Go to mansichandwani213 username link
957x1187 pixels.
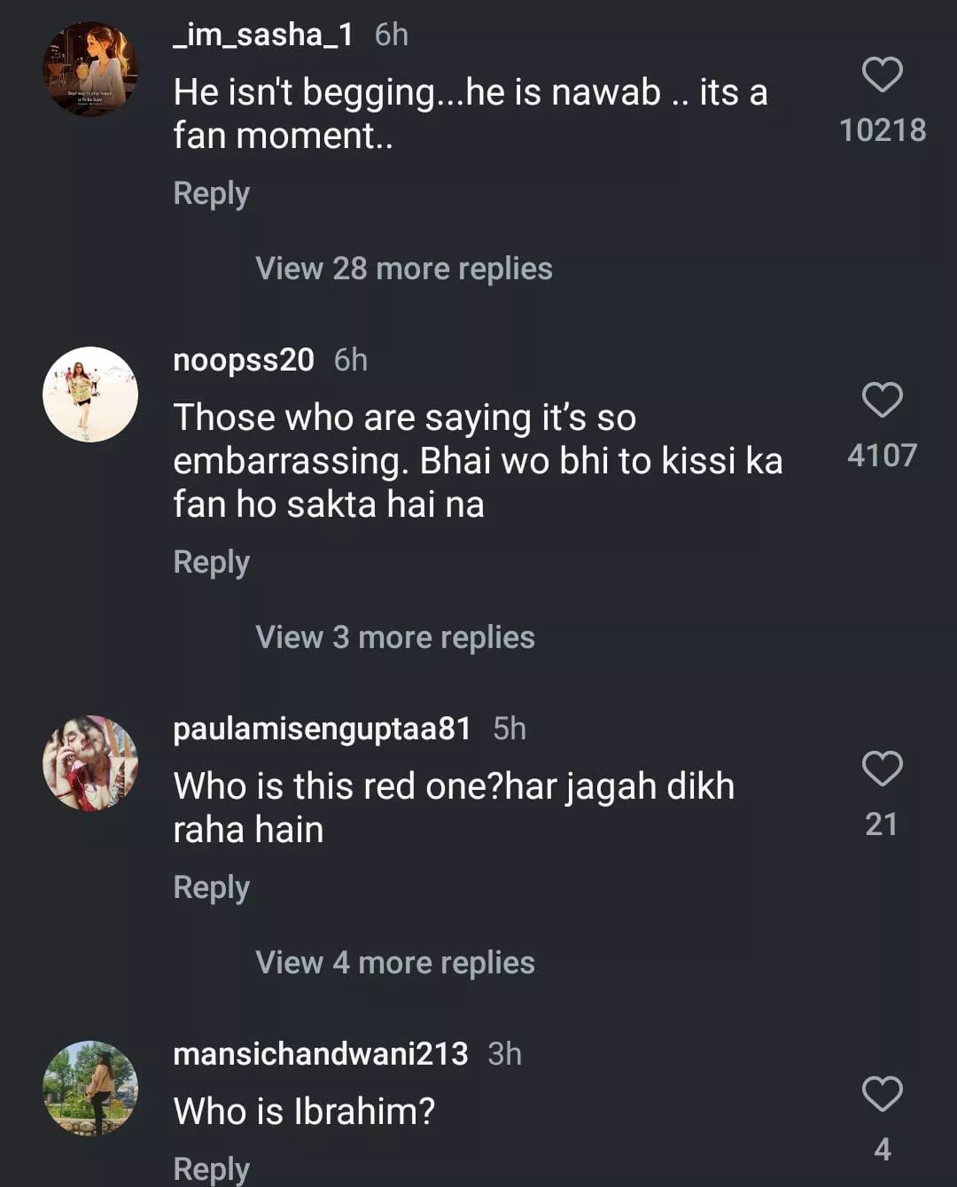(320, 1054)
